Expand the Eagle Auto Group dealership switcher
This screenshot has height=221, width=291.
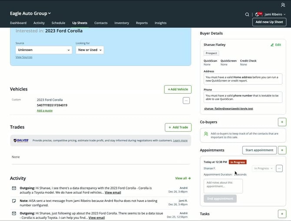30,13
